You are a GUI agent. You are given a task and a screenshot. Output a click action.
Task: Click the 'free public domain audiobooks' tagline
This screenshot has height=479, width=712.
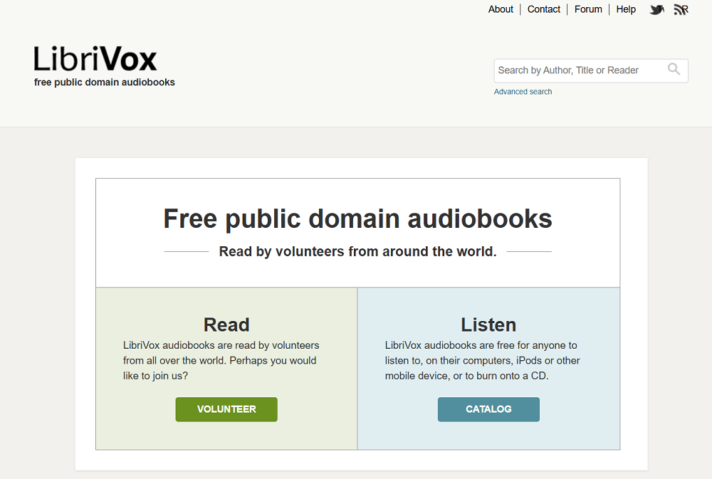click(105, 82)
